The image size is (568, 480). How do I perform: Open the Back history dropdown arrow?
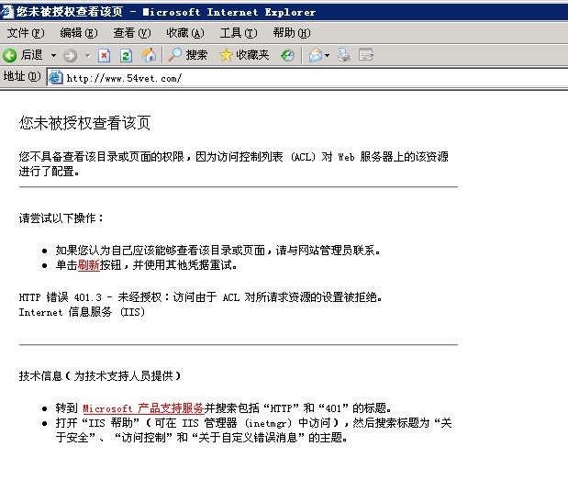point(53,55)
